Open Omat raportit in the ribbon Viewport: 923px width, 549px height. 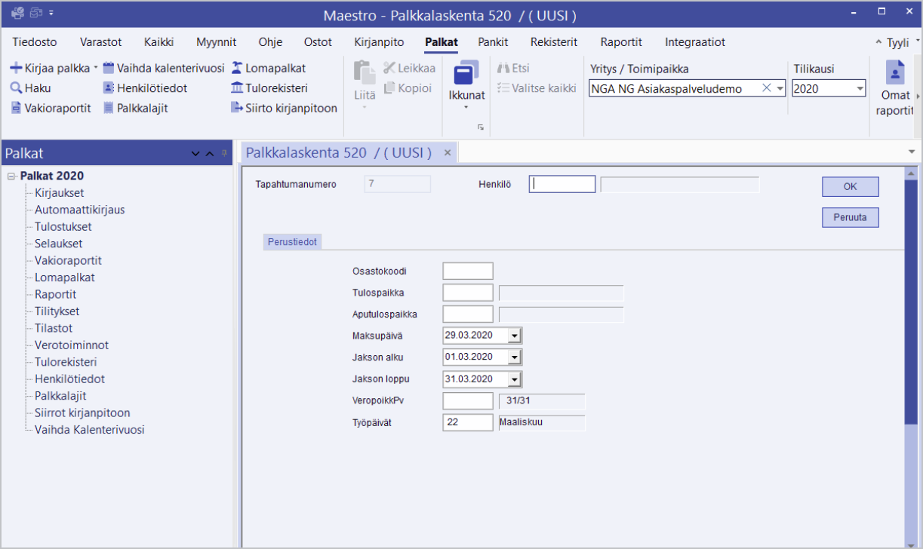click(894, 89)
